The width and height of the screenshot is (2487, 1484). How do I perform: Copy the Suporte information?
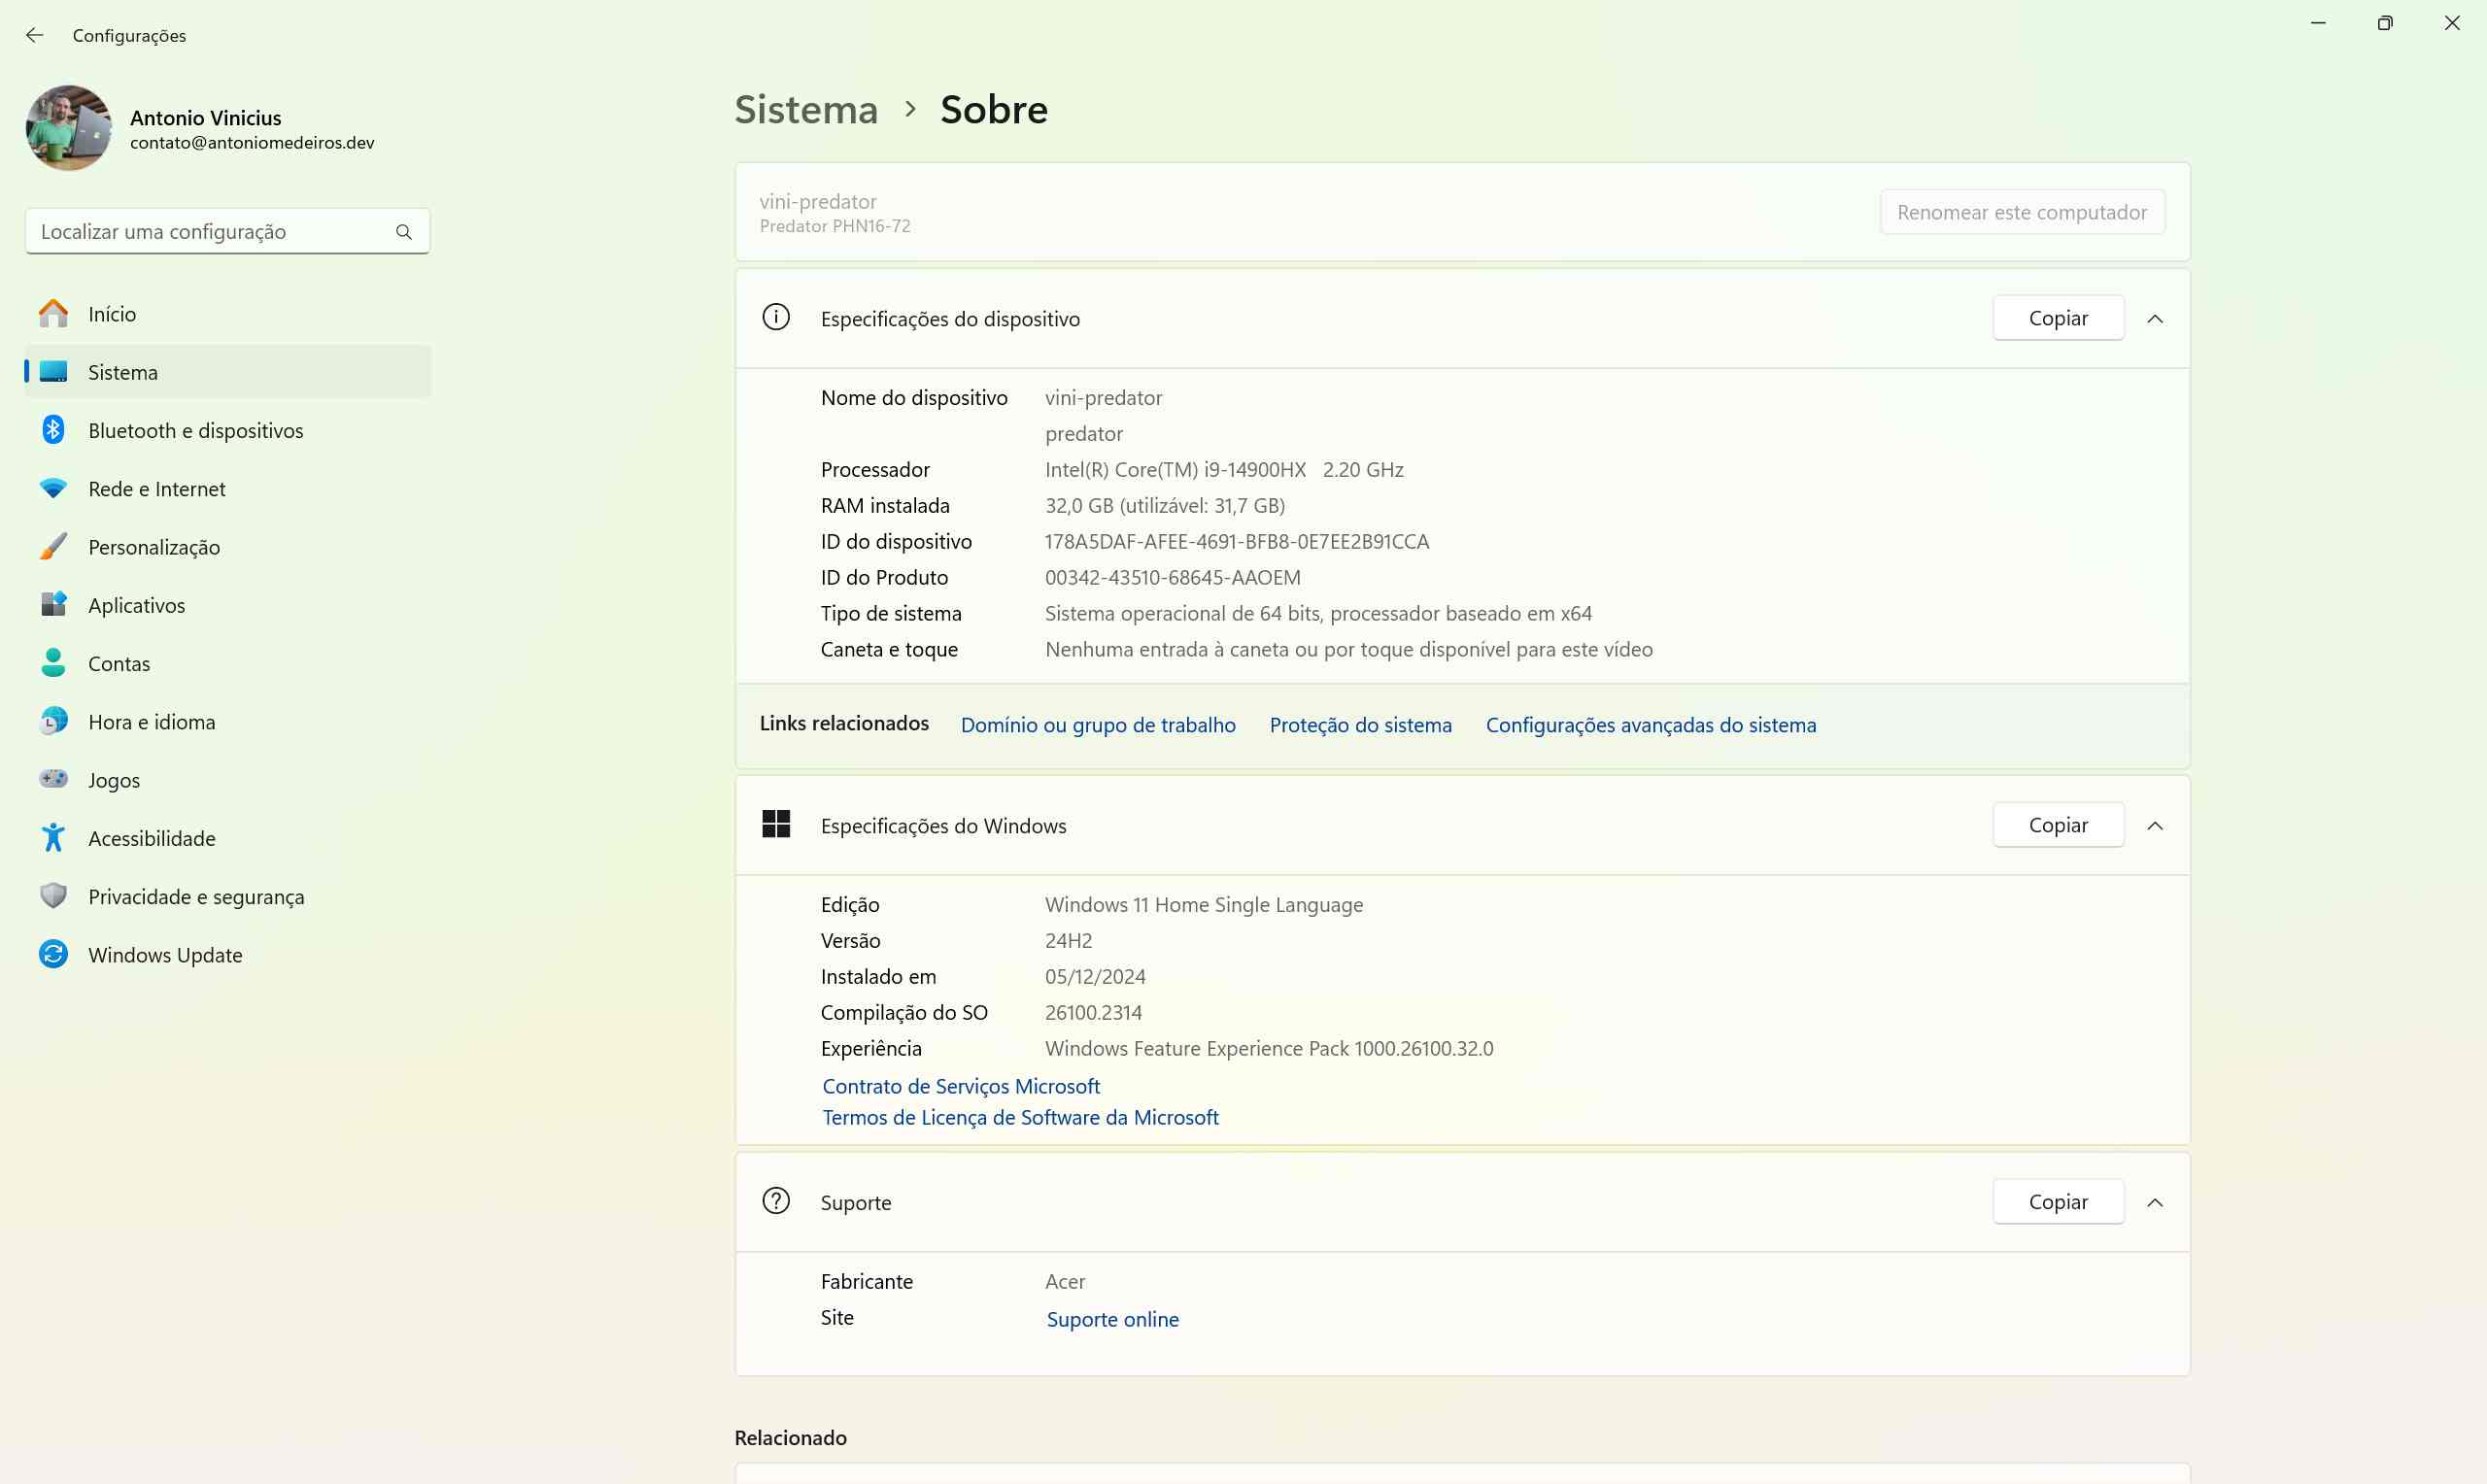point(2058,1202)
